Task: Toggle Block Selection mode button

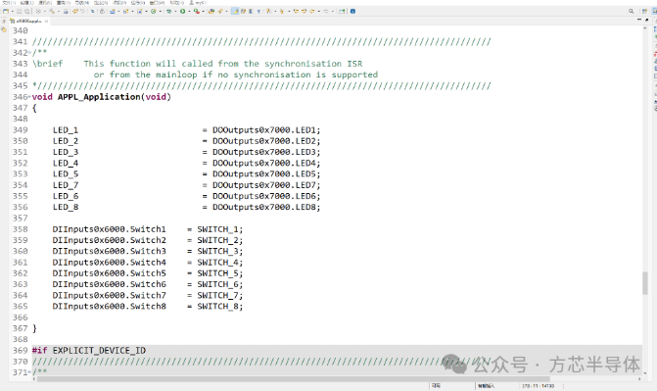Action: point(251,12)
